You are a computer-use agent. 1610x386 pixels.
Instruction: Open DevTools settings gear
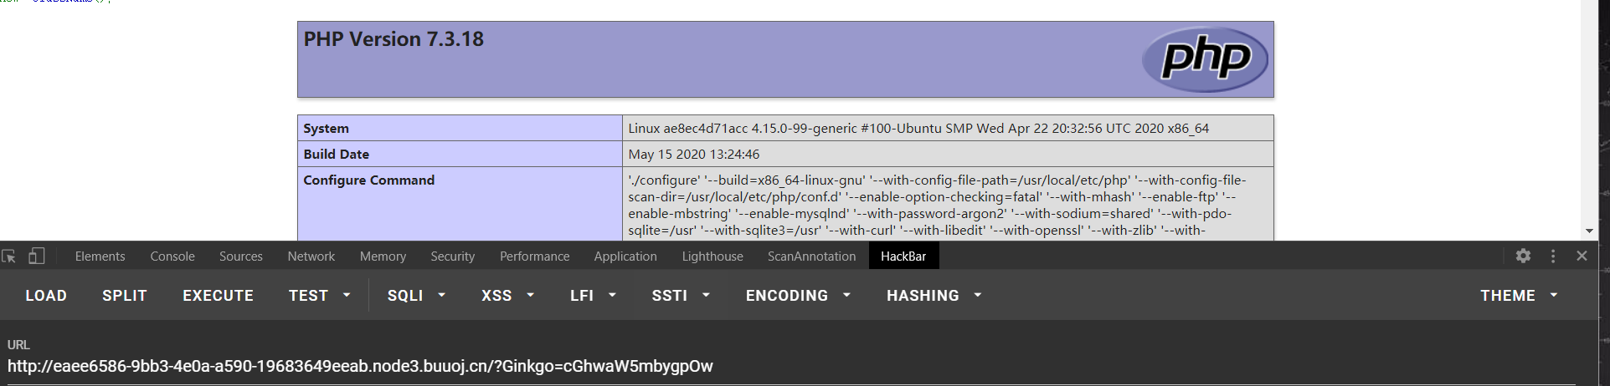(x=1523, y=256)
